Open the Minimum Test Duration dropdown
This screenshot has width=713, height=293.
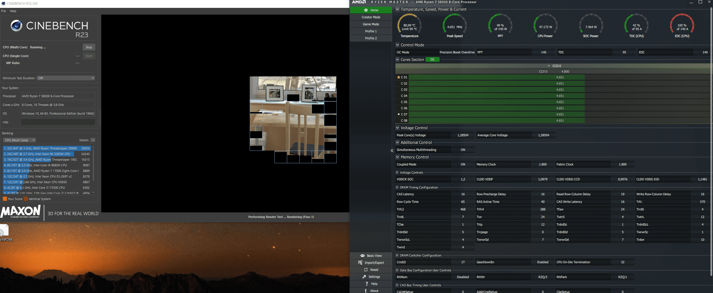pos(66,78)
